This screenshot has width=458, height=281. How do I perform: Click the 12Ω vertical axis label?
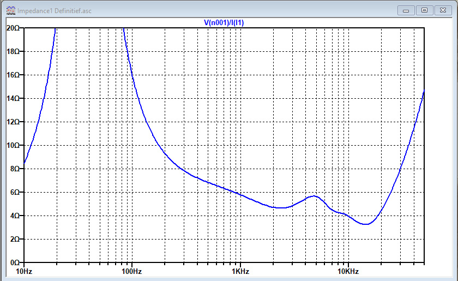[13, 122]
